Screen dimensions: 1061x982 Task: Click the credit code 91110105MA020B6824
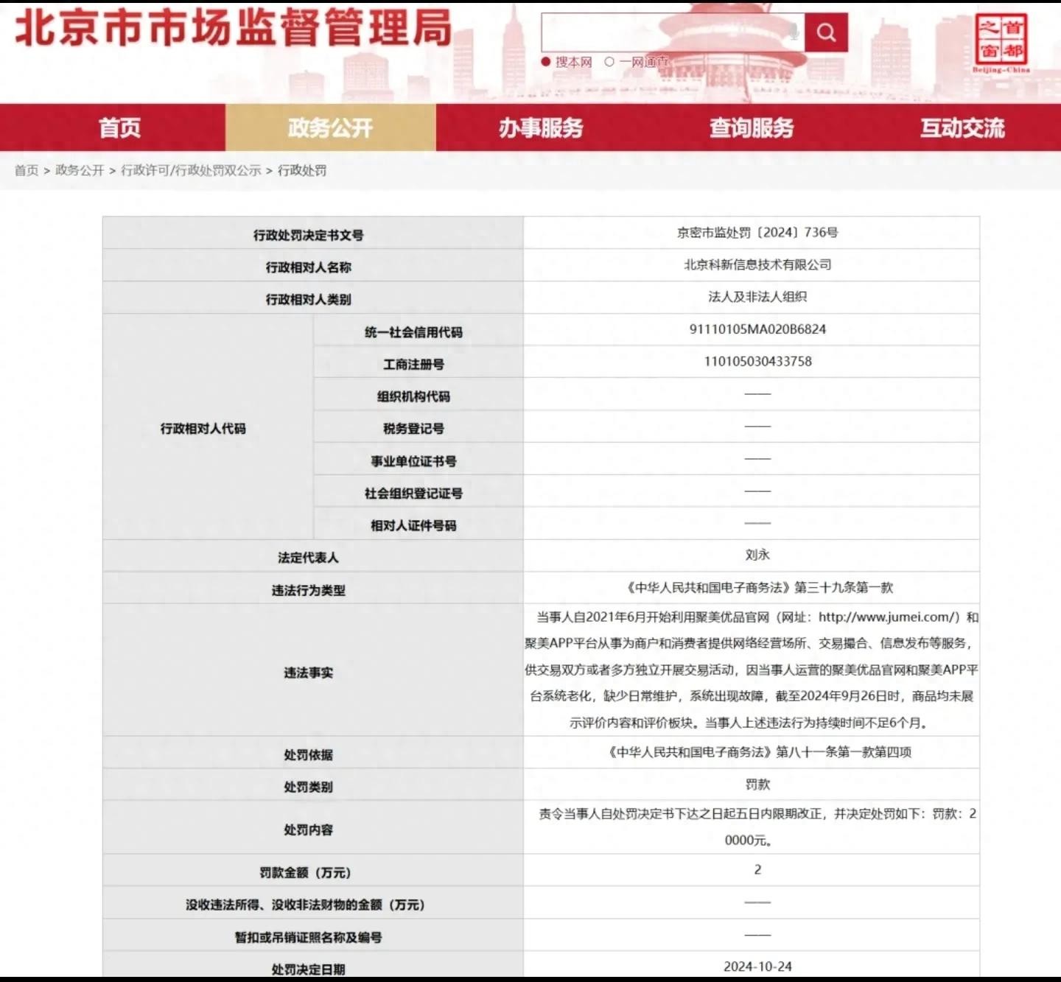click(757, 329)
